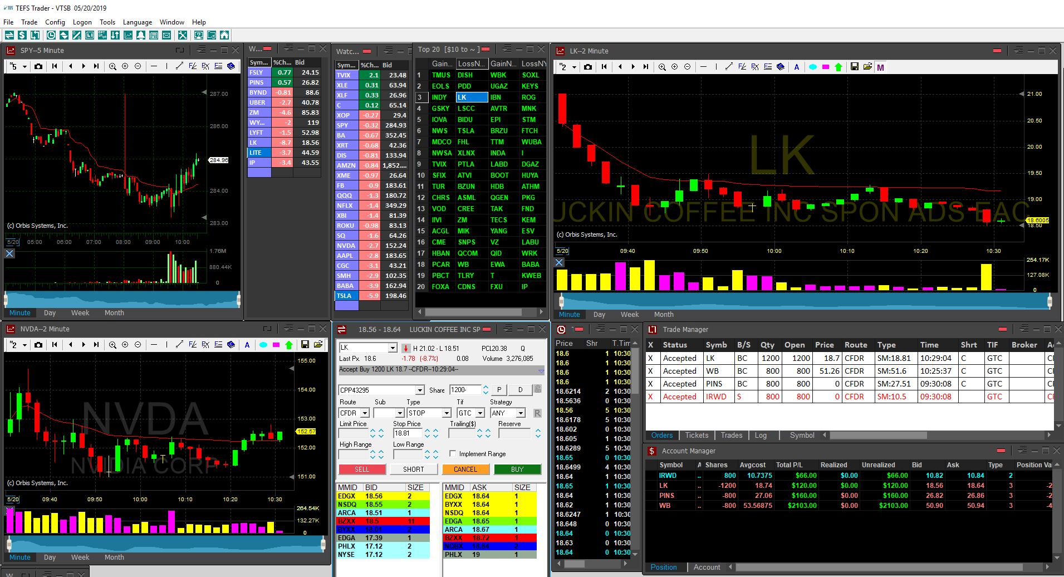Viewport: 1064px width, 577px height.
Task: Click the alert bell icon in main toolbar
Action: pos(140,35)
